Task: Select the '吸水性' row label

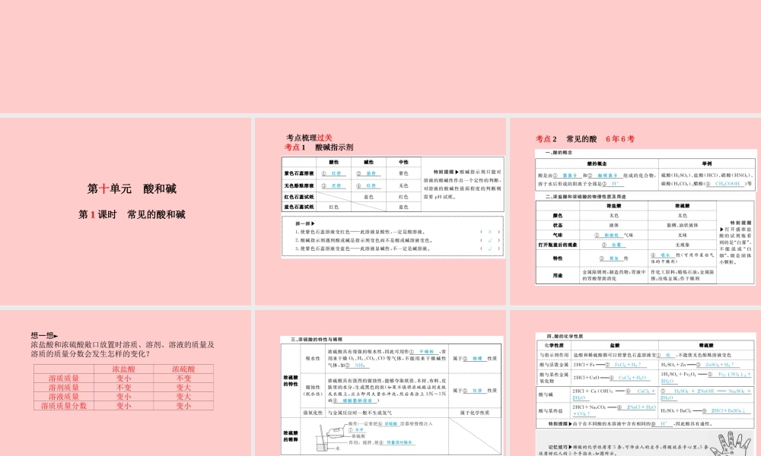Action: tap(313, 359)
